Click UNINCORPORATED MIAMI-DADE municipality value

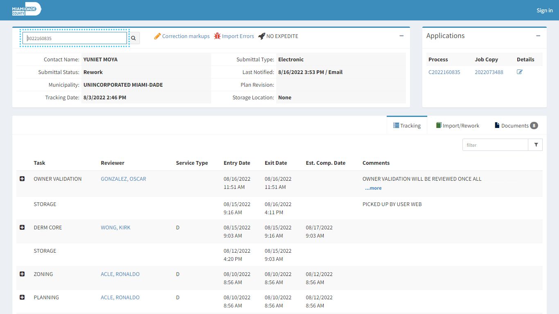[123, 85]
